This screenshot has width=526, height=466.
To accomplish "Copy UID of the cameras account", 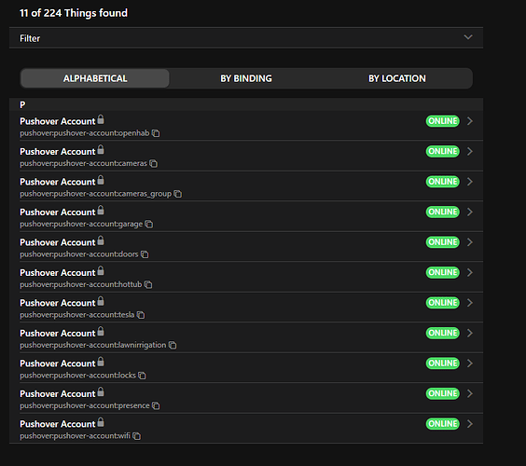I will point(153,164).
